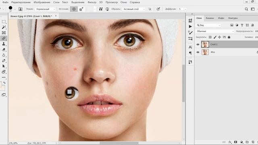Click add layer style fx icon
The image size is (258, 145).
[x=230, y=142]
